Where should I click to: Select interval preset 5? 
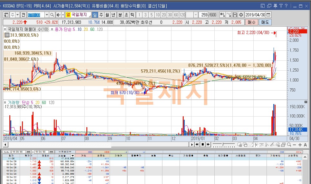point(151,15)
